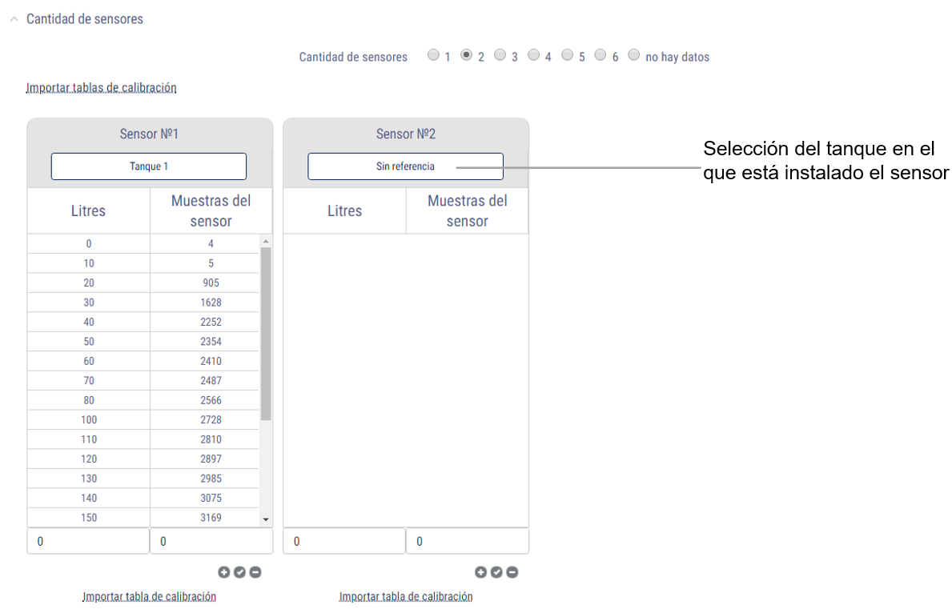Click the confirm checkmark icon under Sensor №1
The image size is (952, 609).
pos(239,572)
